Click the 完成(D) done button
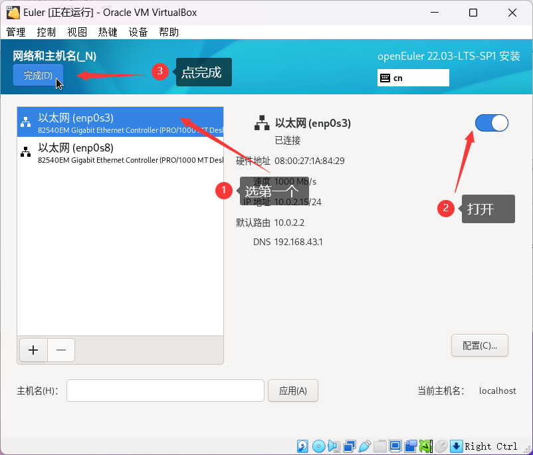This screenshot has height=455, width=533. [38, 75]
